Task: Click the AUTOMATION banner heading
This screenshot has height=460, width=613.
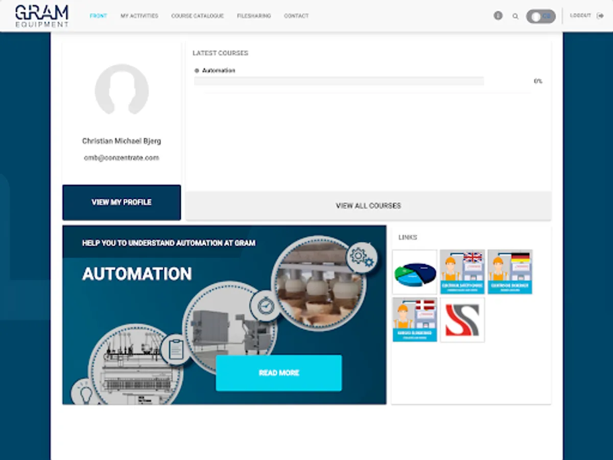Action: coord(137,274)
